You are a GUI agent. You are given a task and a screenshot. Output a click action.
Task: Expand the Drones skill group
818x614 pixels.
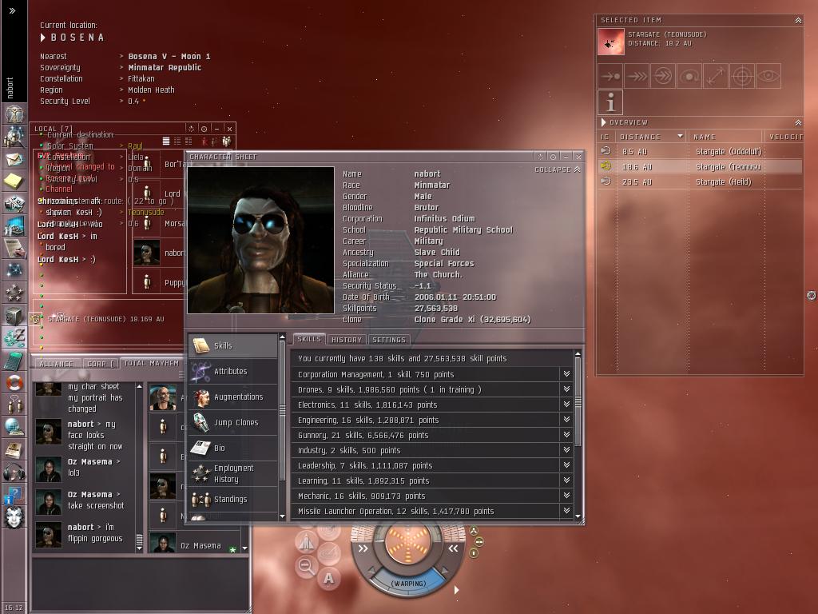[566, 389]
